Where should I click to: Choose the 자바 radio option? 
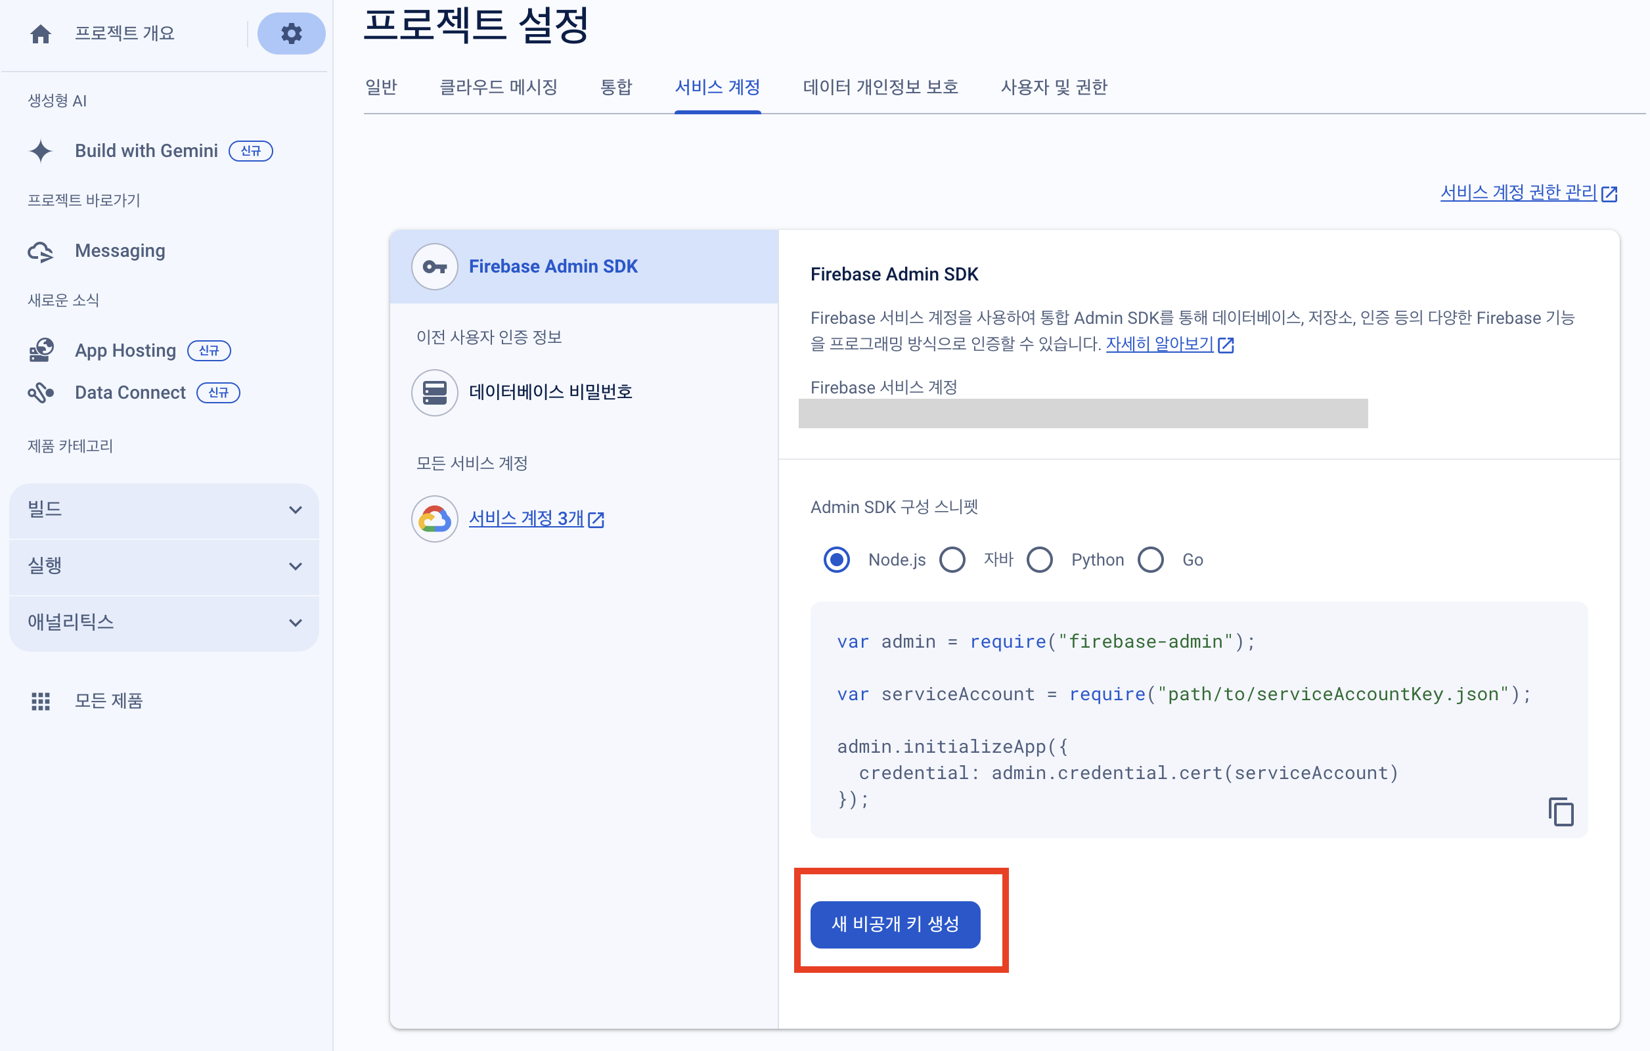click(x=952, y=560)
